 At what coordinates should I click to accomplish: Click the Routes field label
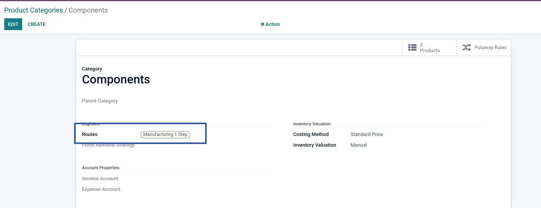90,134
